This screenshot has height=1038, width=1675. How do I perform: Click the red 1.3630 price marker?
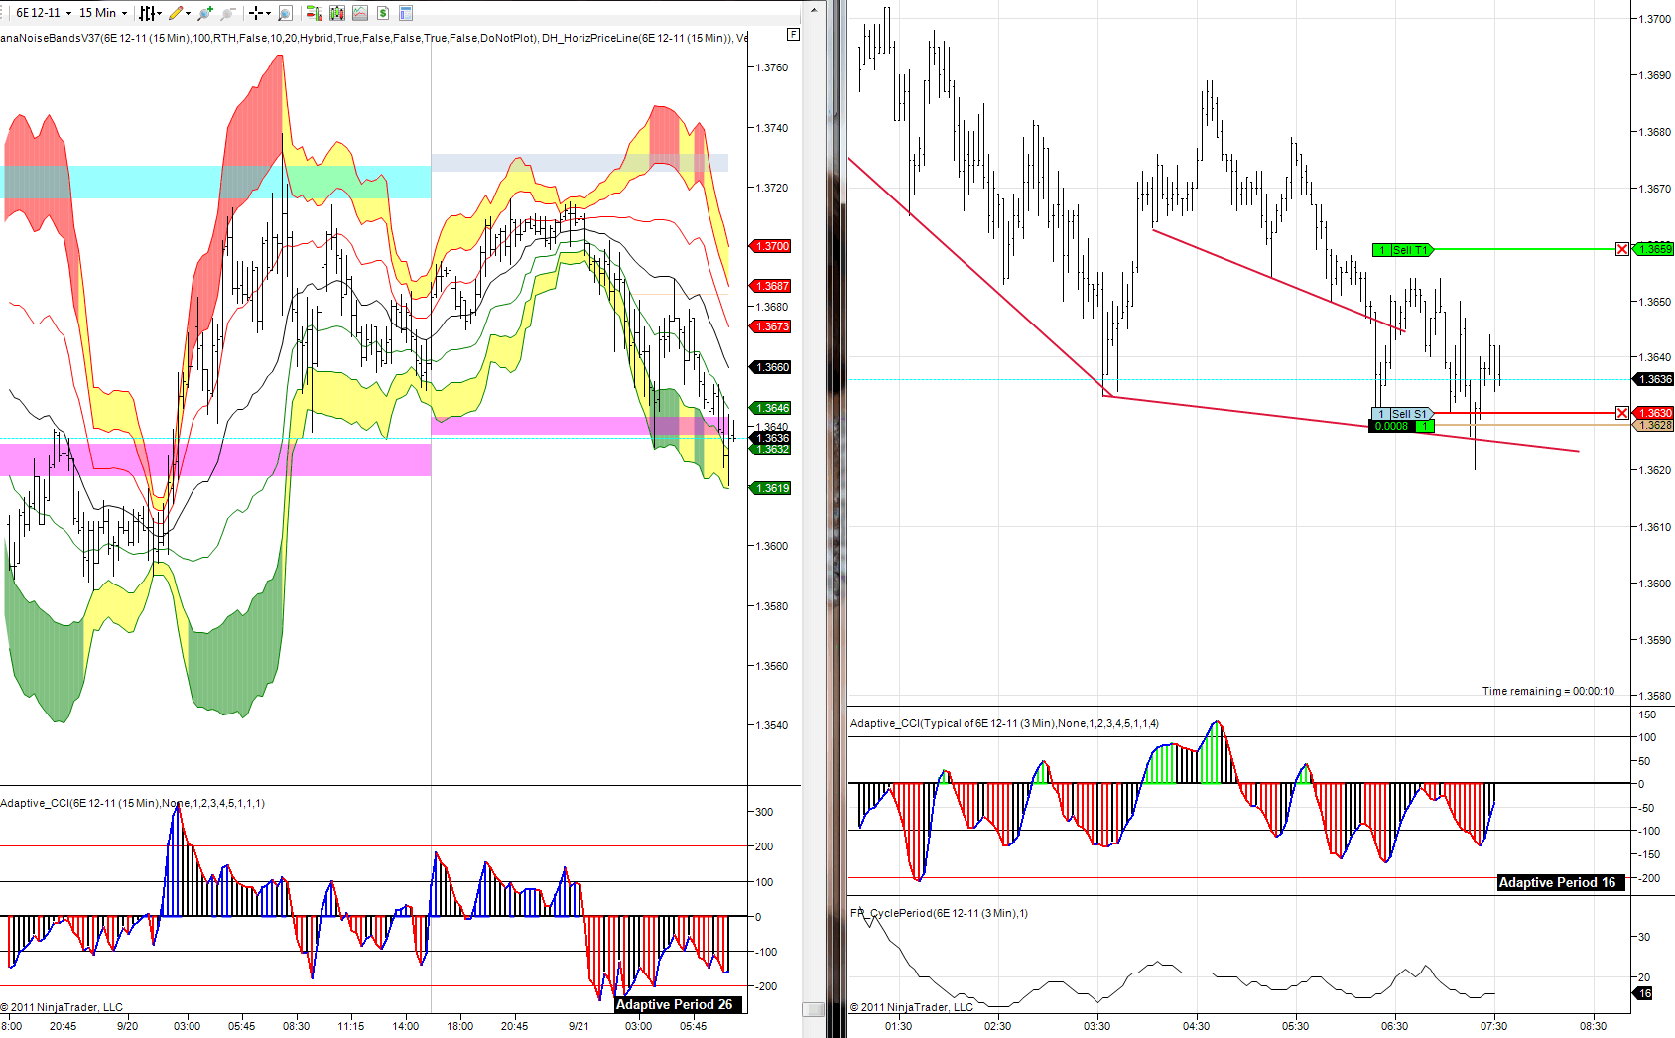coord(1653,413)
